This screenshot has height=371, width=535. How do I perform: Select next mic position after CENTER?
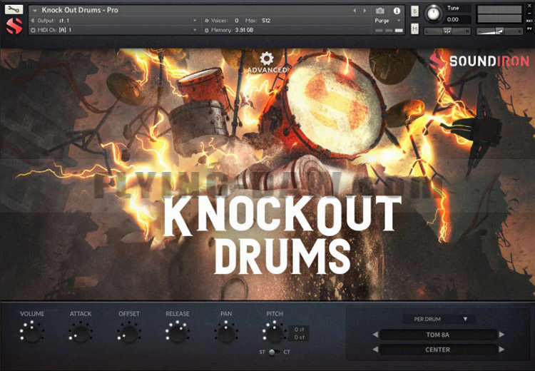pos(501,349)
